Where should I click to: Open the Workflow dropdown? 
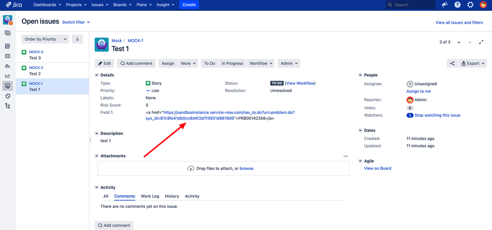click(x=261, y=64)
